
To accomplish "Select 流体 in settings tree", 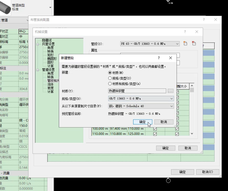I will coord(50,84).
